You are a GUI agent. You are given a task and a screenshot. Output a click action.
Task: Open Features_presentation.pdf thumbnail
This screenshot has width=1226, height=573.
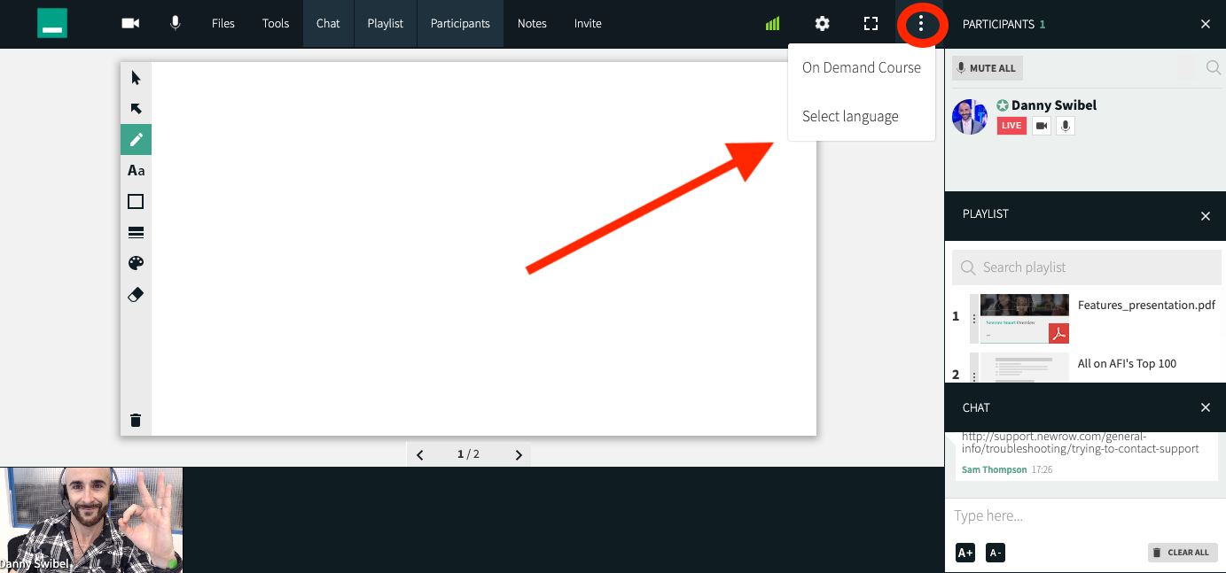(x=1025, y=319)
